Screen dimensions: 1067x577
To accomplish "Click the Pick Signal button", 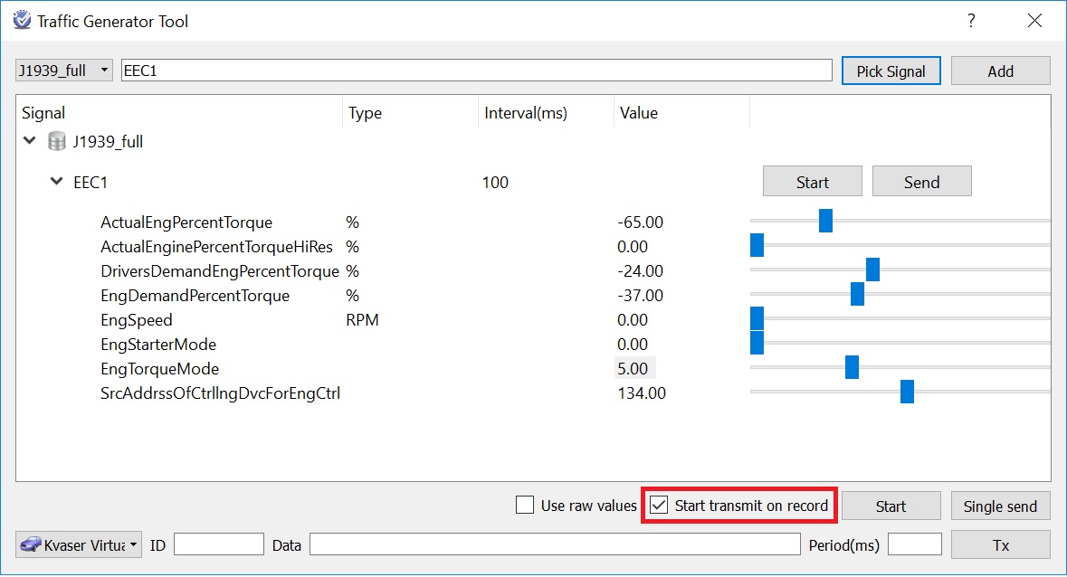I will pos(891,71).
